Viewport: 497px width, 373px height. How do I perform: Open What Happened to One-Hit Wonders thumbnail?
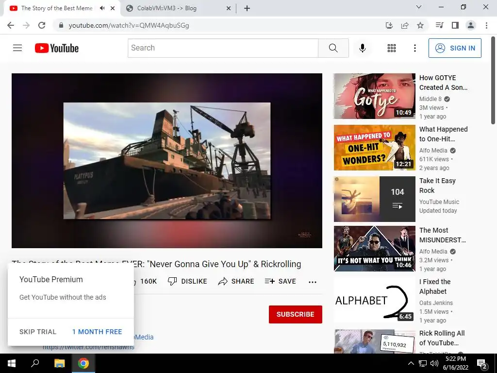click(x=374, y=148)
